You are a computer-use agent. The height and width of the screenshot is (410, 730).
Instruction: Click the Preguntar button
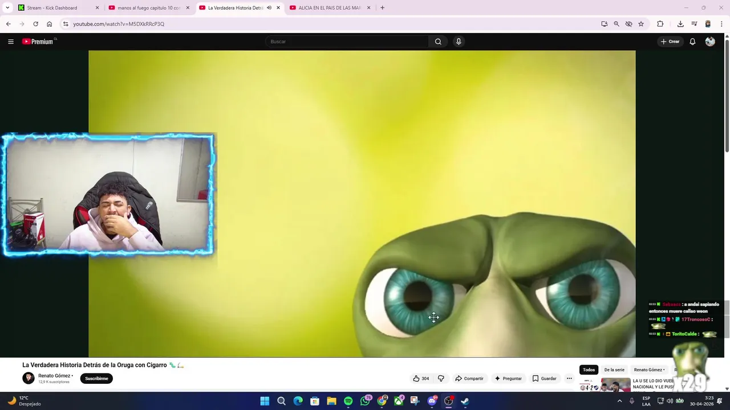508,379
